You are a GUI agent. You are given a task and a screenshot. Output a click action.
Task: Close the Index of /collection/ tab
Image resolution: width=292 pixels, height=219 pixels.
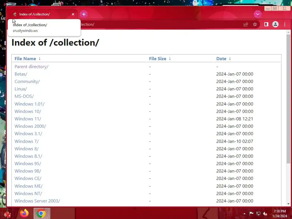(x=73, y=14)
